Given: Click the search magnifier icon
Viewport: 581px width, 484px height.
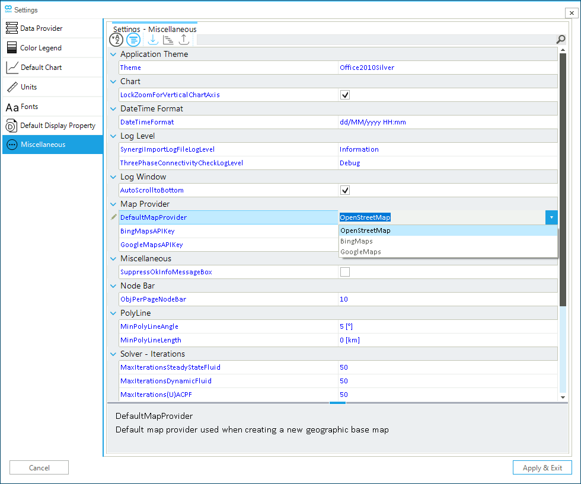Looking at the screenshot, I should (560, 40).
